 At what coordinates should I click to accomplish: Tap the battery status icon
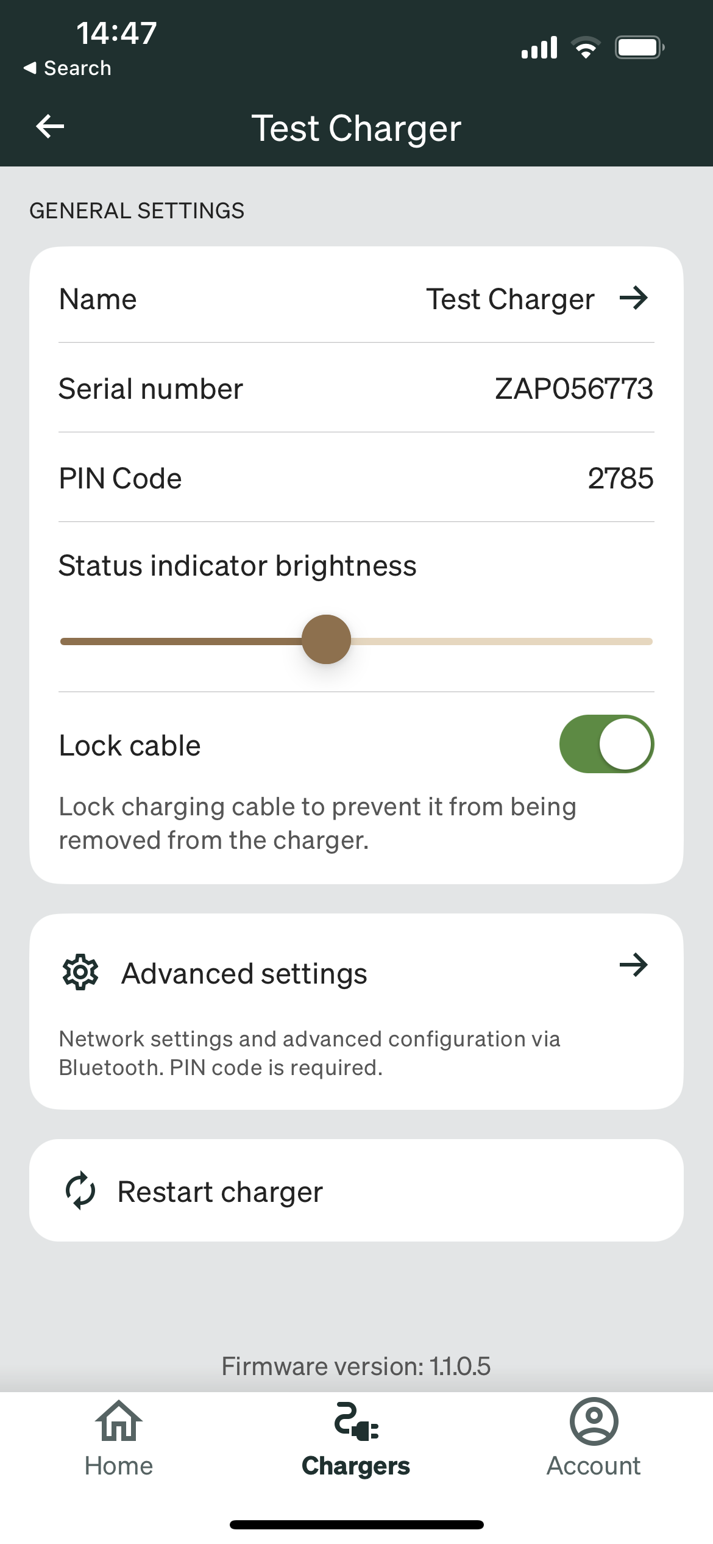639,48
